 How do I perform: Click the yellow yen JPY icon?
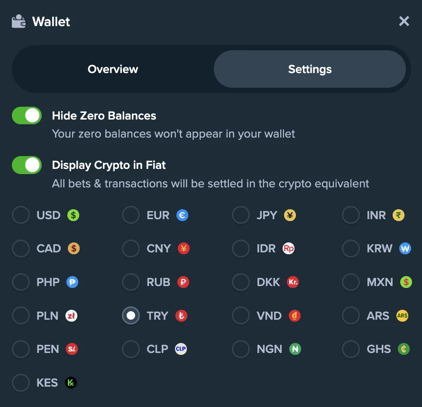point(290,215)
